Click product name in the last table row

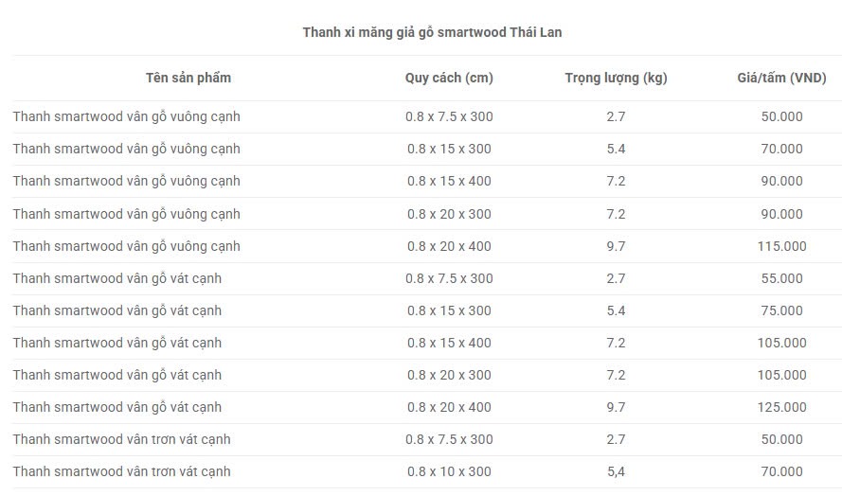tap(122, 471)
